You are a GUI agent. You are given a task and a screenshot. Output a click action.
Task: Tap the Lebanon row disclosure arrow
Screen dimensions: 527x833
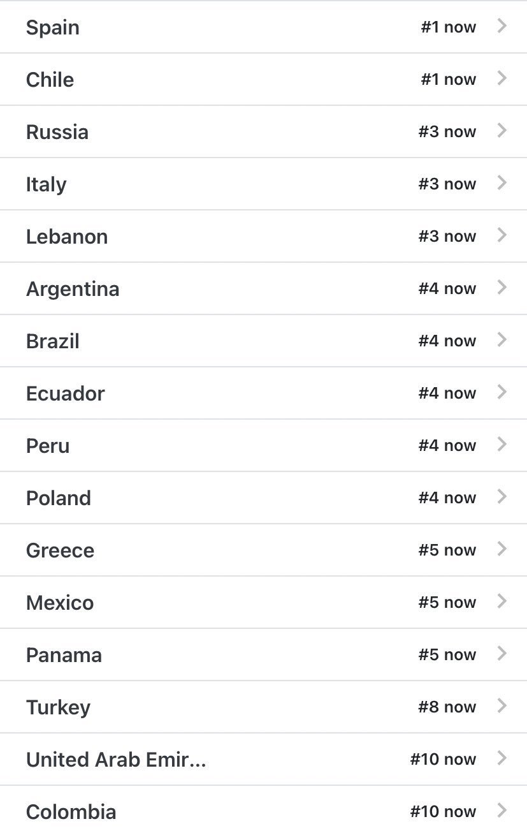tap(502, 235)
